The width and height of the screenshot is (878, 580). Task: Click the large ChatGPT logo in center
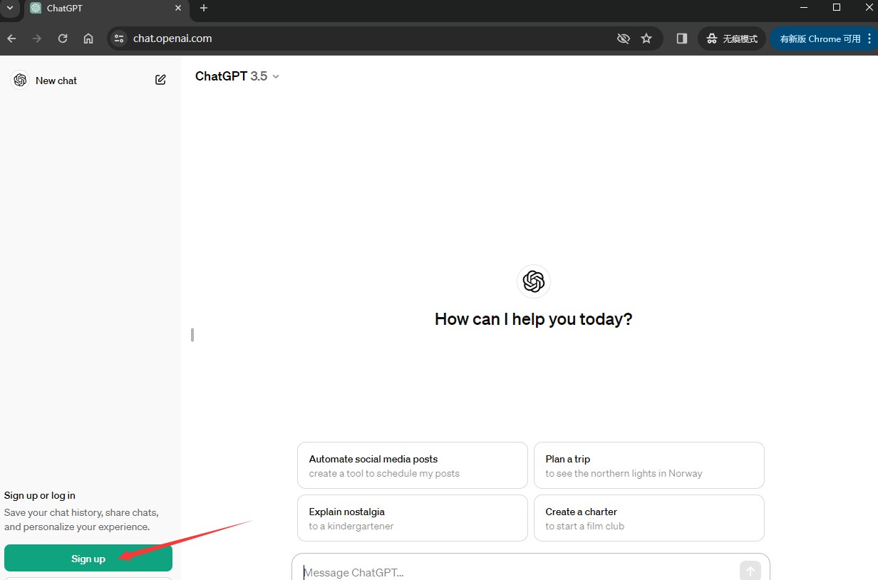(534, 281)
